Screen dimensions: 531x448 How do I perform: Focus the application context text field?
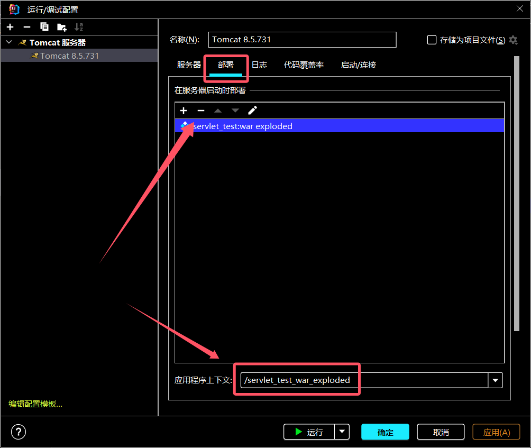(364, 380)
